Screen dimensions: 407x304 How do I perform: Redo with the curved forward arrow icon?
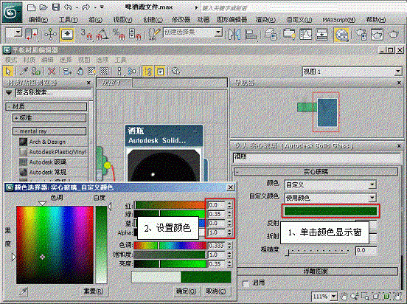pos(86,7)
